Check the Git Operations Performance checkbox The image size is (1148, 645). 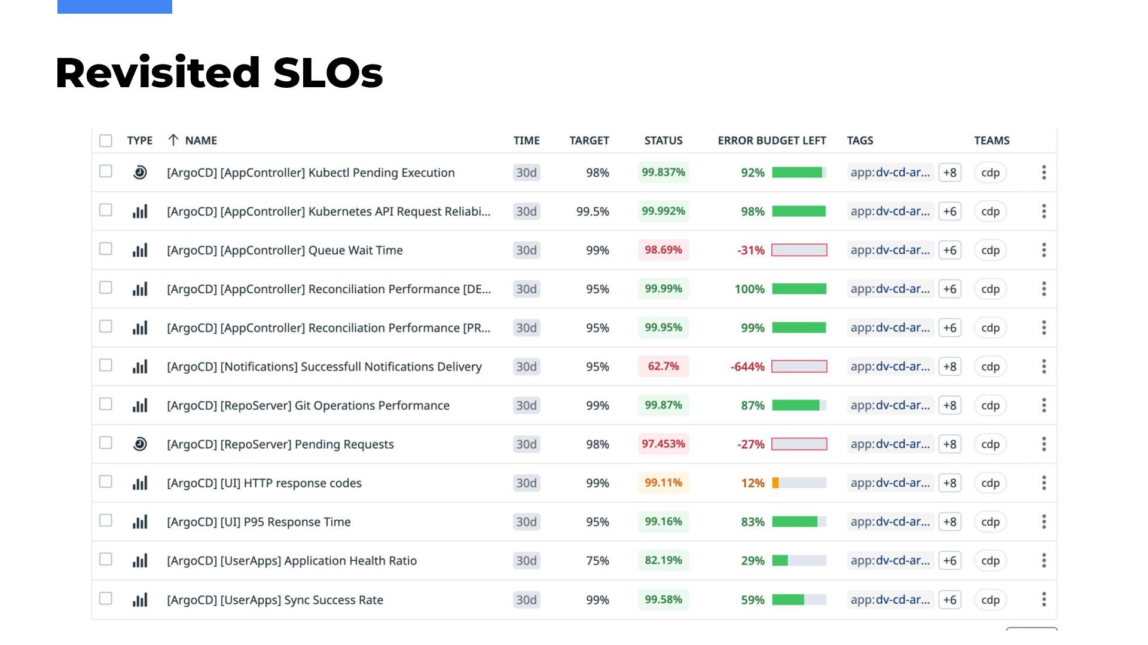click(106, 404)
